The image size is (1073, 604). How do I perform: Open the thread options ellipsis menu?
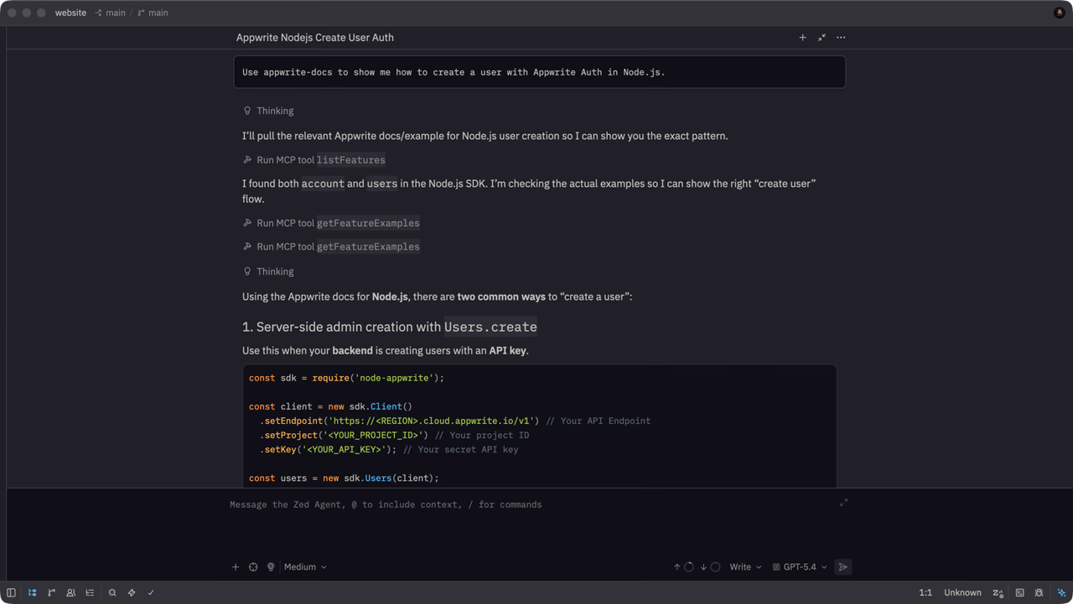pyautogui.click(x=841, y=38)
